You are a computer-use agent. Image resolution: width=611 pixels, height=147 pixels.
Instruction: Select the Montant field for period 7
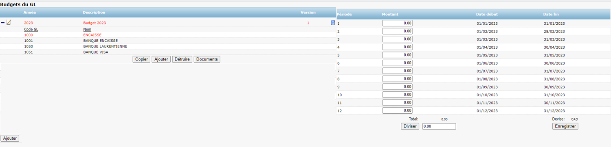pyautogui.click(x=398, y=71)
